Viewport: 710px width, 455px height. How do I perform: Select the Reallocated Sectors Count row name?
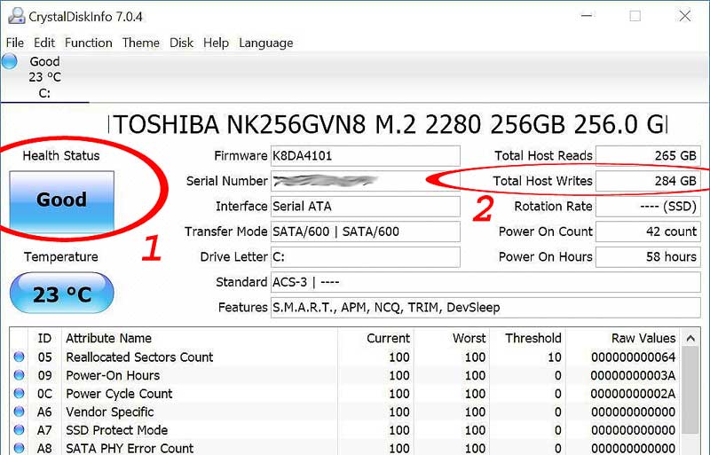point(139,357)
